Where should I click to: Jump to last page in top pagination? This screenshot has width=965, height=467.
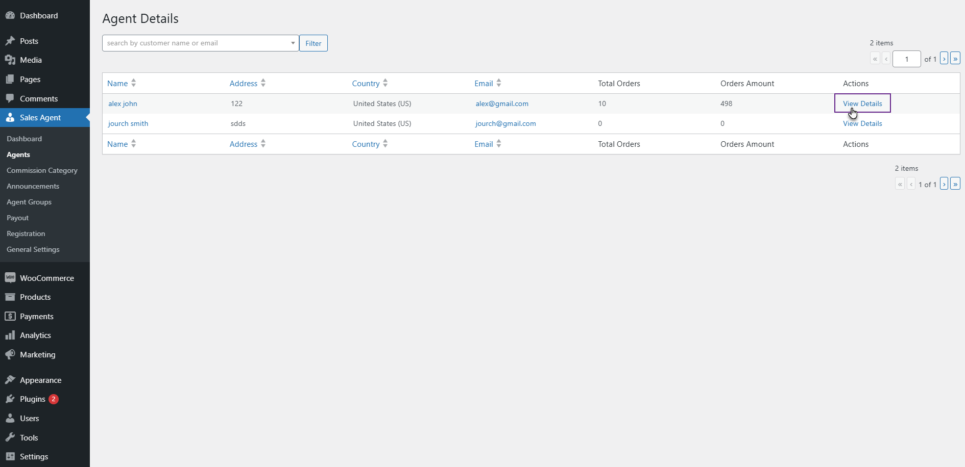coord(955,59)
